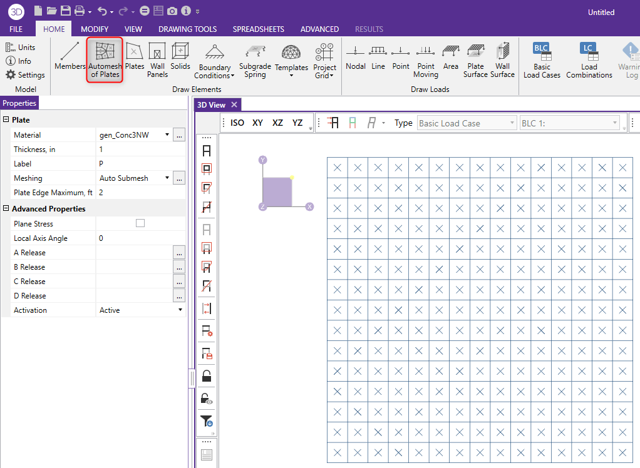Screen dimensions: 640x468
Task: Switch to the MODIFY ribbon tab
Action: pyautogui.click(x=95, y=29)
